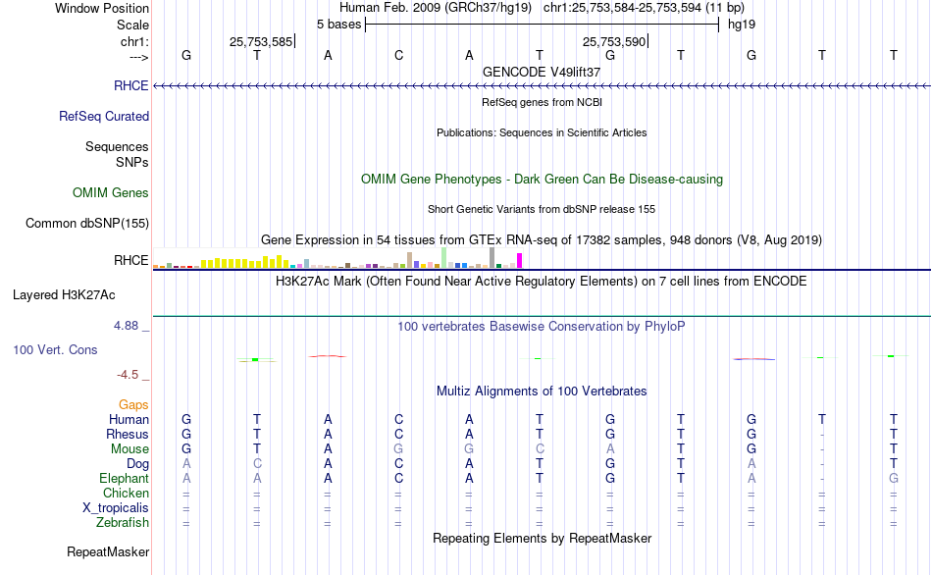Click the magenta bar in GTEx chart
The height and width of the screenshot is (575, 932).
tap(520, 261)
